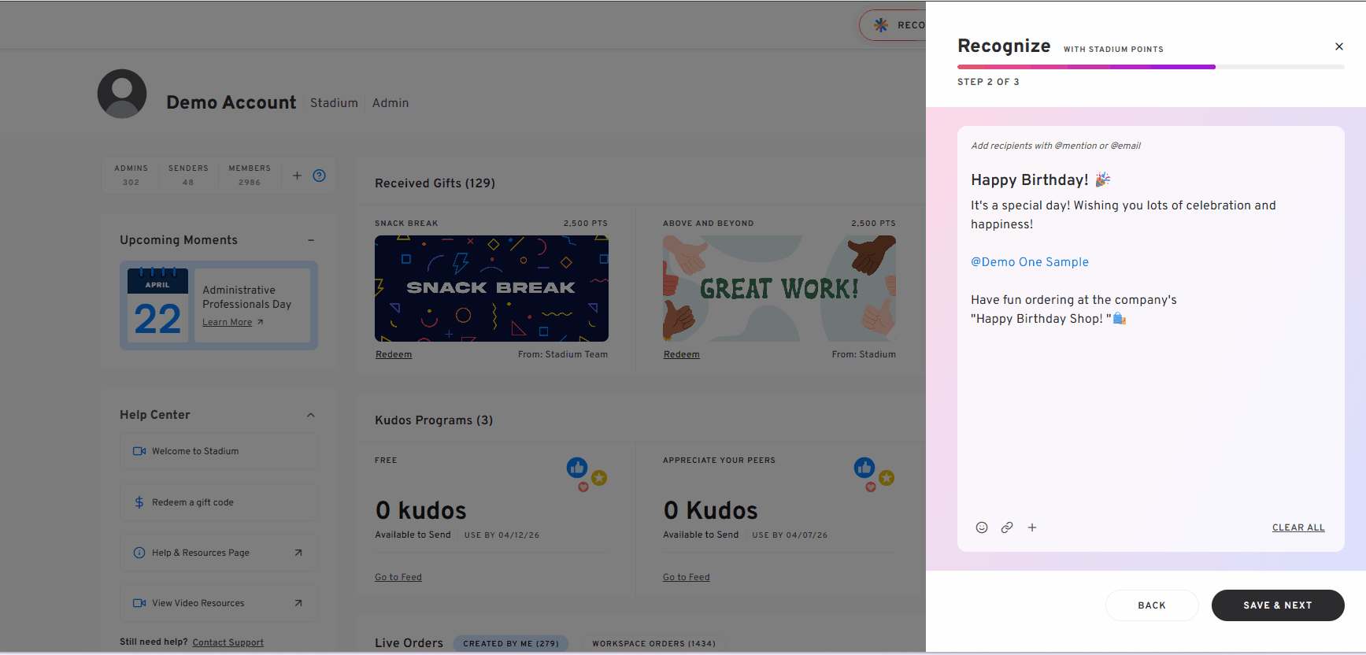Click the Kudos Programs (3) heading

(434, 420)
